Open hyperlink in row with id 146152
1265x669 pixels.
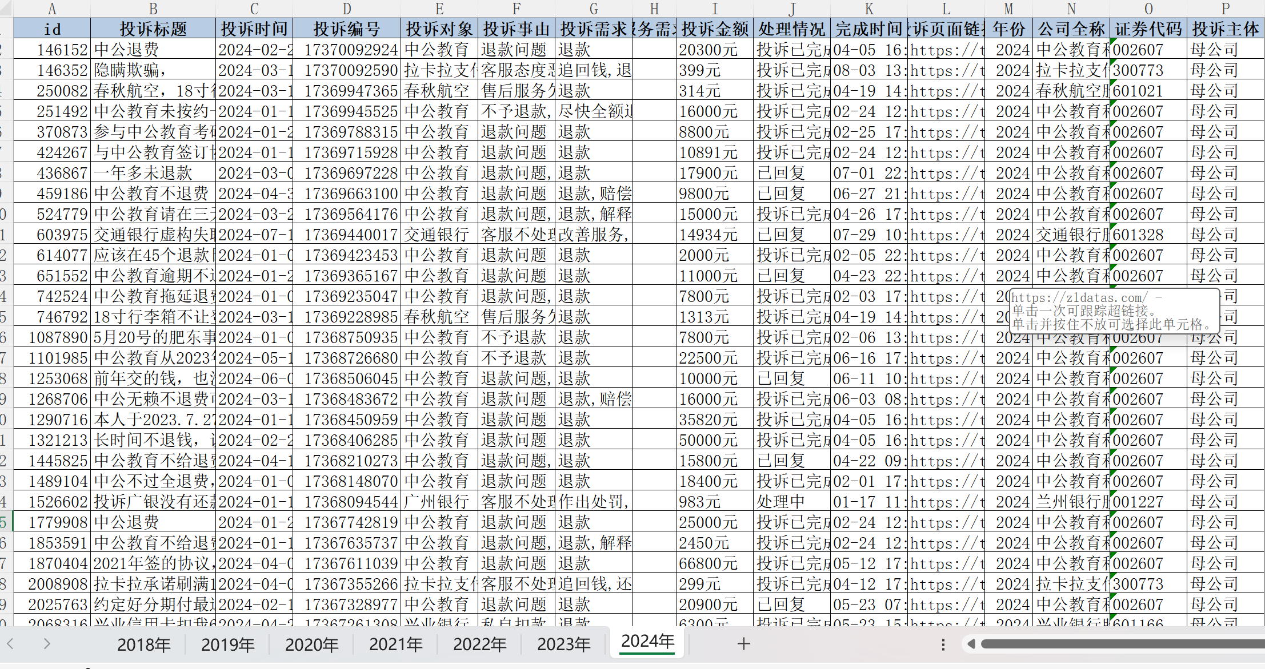946,50
